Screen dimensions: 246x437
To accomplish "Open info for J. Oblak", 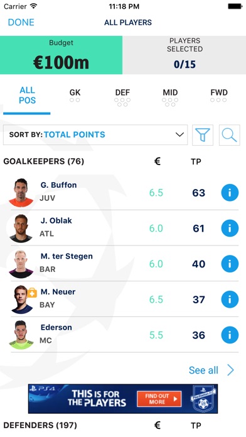I will (230, 229).
